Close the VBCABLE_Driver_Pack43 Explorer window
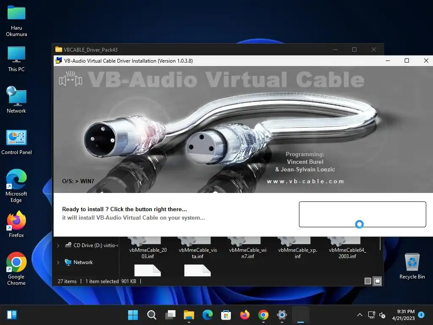The width and height of the screenshot is (433, 325). (x=374, y=50)
